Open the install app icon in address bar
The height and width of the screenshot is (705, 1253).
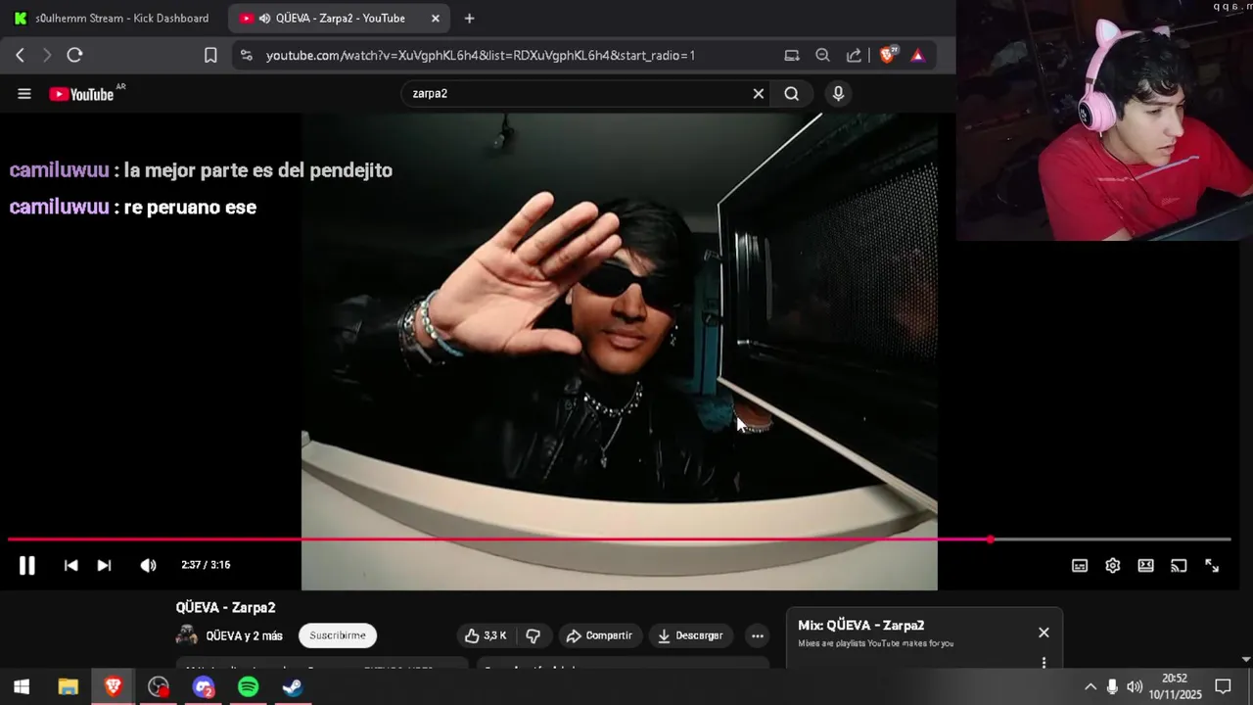click(x=792, y=56)
